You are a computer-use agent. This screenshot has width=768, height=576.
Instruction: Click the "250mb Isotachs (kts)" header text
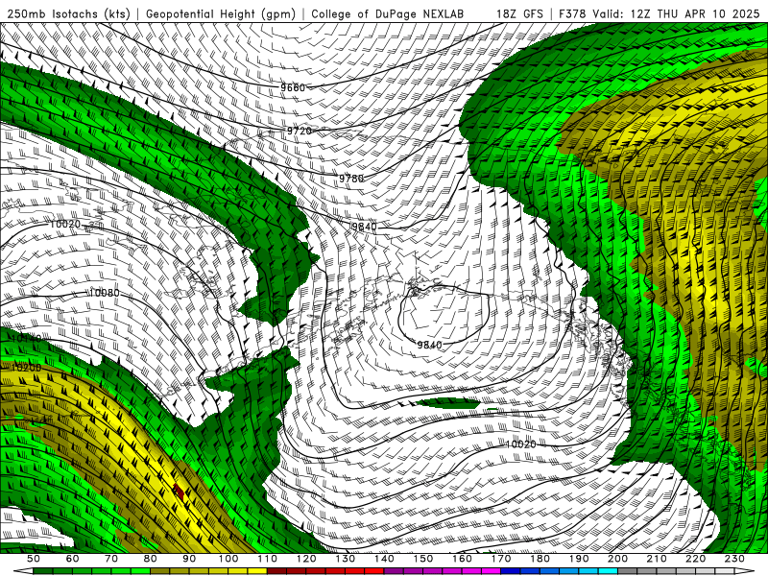pos(69,14)
